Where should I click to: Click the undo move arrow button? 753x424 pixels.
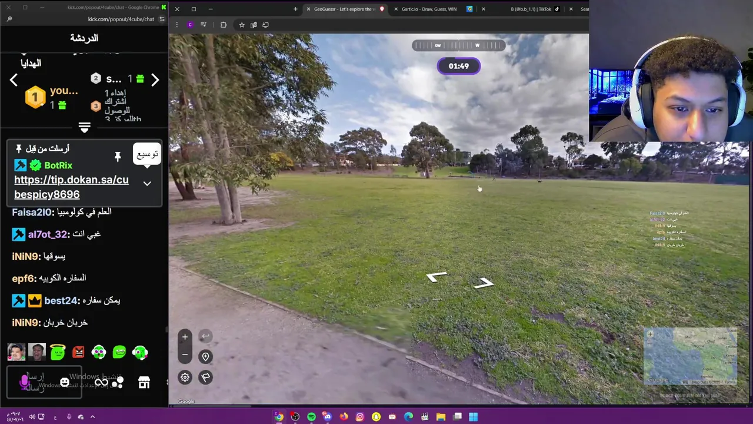click(x=205, y=336)
